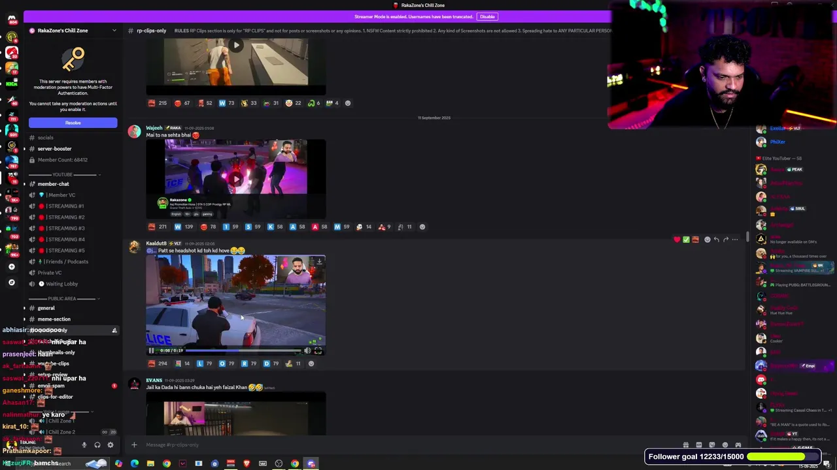Screen dimensions: 837x470
Task: Download the Kaaldut8 video clip
Action: coord(318,262)
